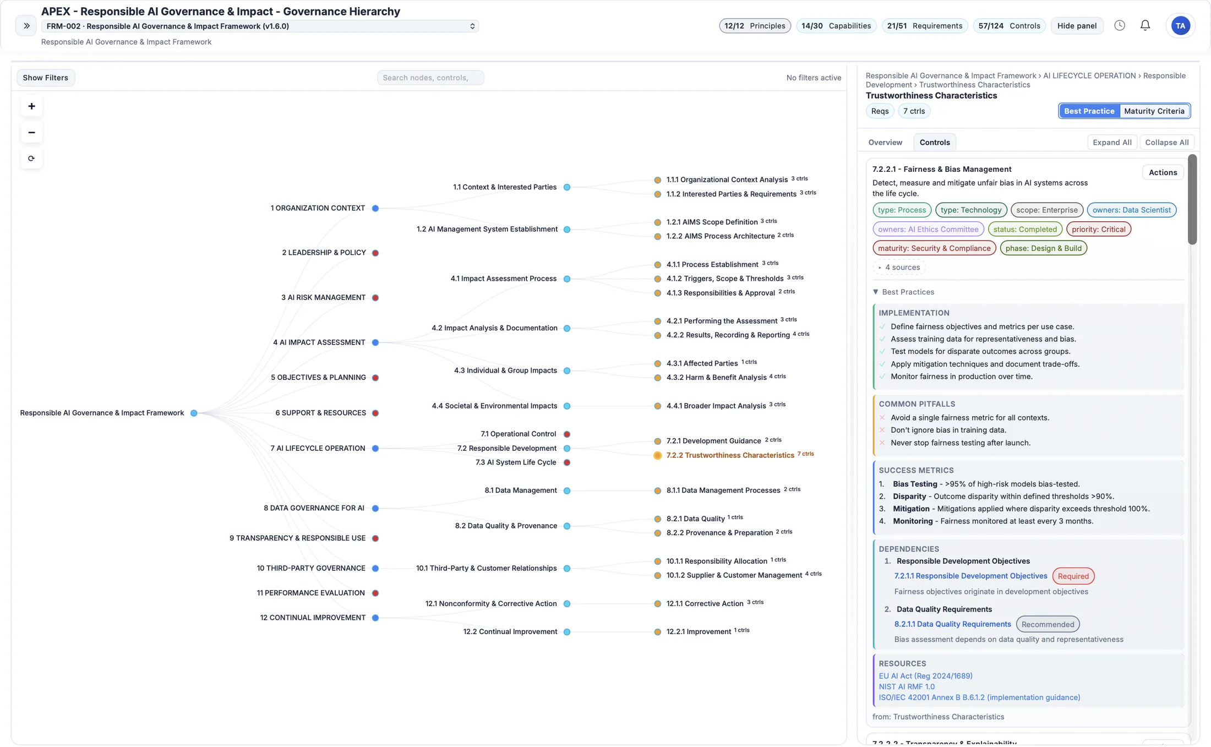Click the 9 TRANSPARENCY & RESPONSIBLE USE node dot
1211x747 pixels.
pyautogui.click(x=375, y=538)
